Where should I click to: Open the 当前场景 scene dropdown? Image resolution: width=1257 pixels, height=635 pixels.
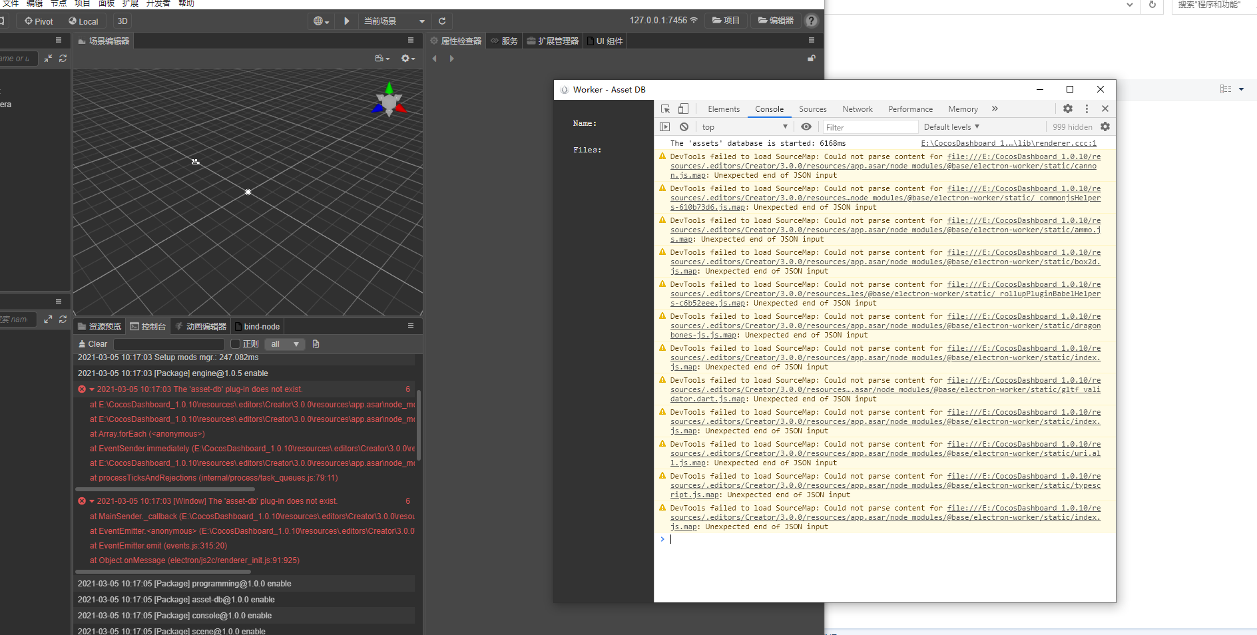pos(393,21)
